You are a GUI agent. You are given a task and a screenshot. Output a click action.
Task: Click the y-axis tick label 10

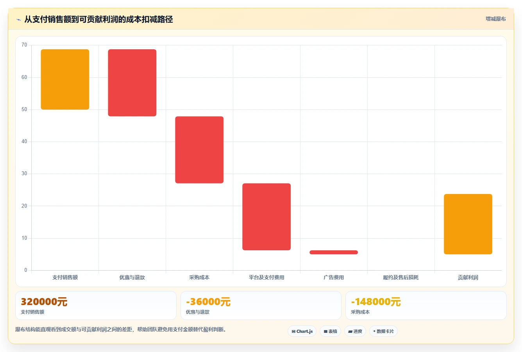point(24,238)
